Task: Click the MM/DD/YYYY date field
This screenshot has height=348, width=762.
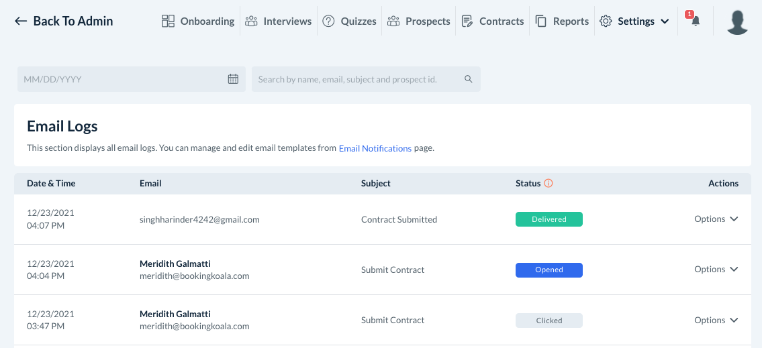Action: pyautogui.click(x=121, y=79)
